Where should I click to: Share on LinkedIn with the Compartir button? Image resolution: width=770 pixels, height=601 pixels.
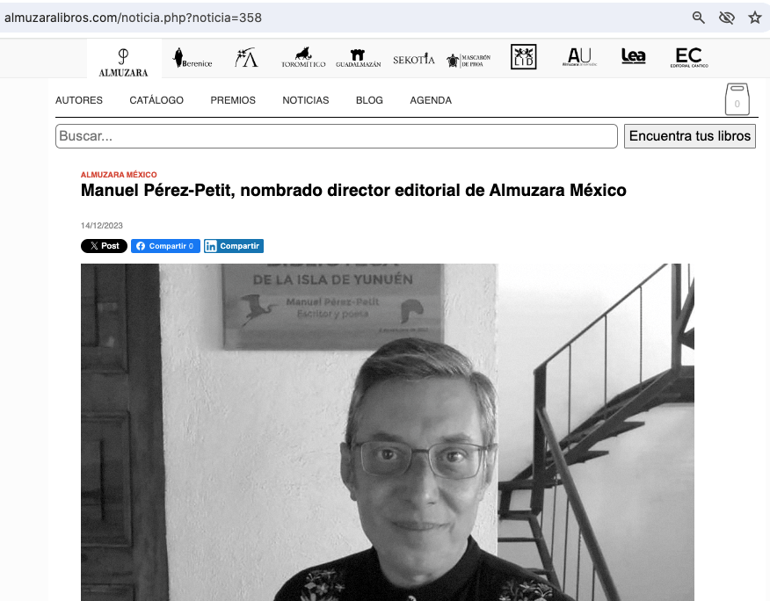coord(234,246)
